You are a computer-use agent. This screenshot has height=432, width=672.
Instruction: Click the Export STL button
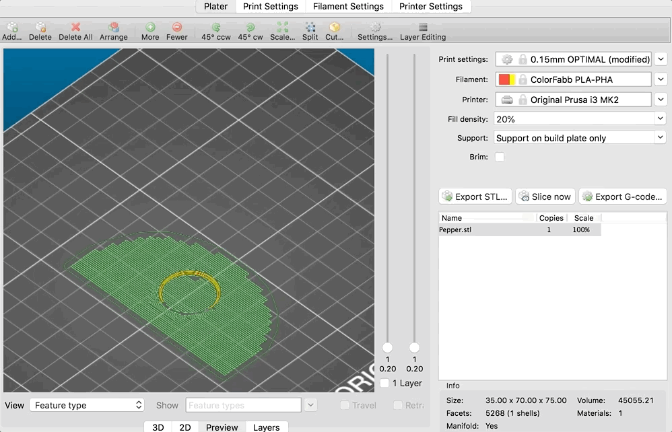(475, 196)
